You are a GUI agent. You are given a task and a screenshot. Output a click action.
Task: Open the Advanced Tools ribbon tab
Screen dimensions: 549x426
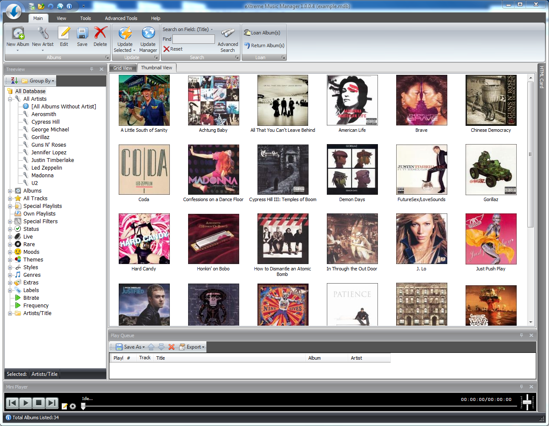coord(121,18)
